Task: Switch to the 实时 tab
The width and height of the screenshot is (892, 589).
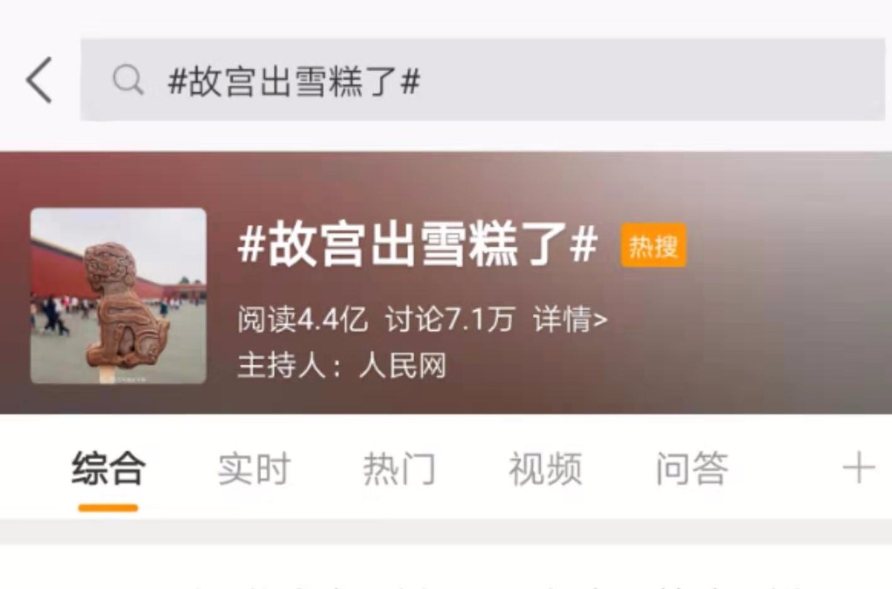Action: (x=254, y=469)
